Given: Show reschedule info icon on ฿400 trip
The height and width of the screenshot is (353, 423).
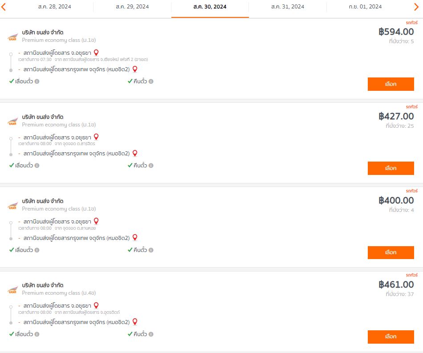Looking at the screenshot, I should coord(37,250).
